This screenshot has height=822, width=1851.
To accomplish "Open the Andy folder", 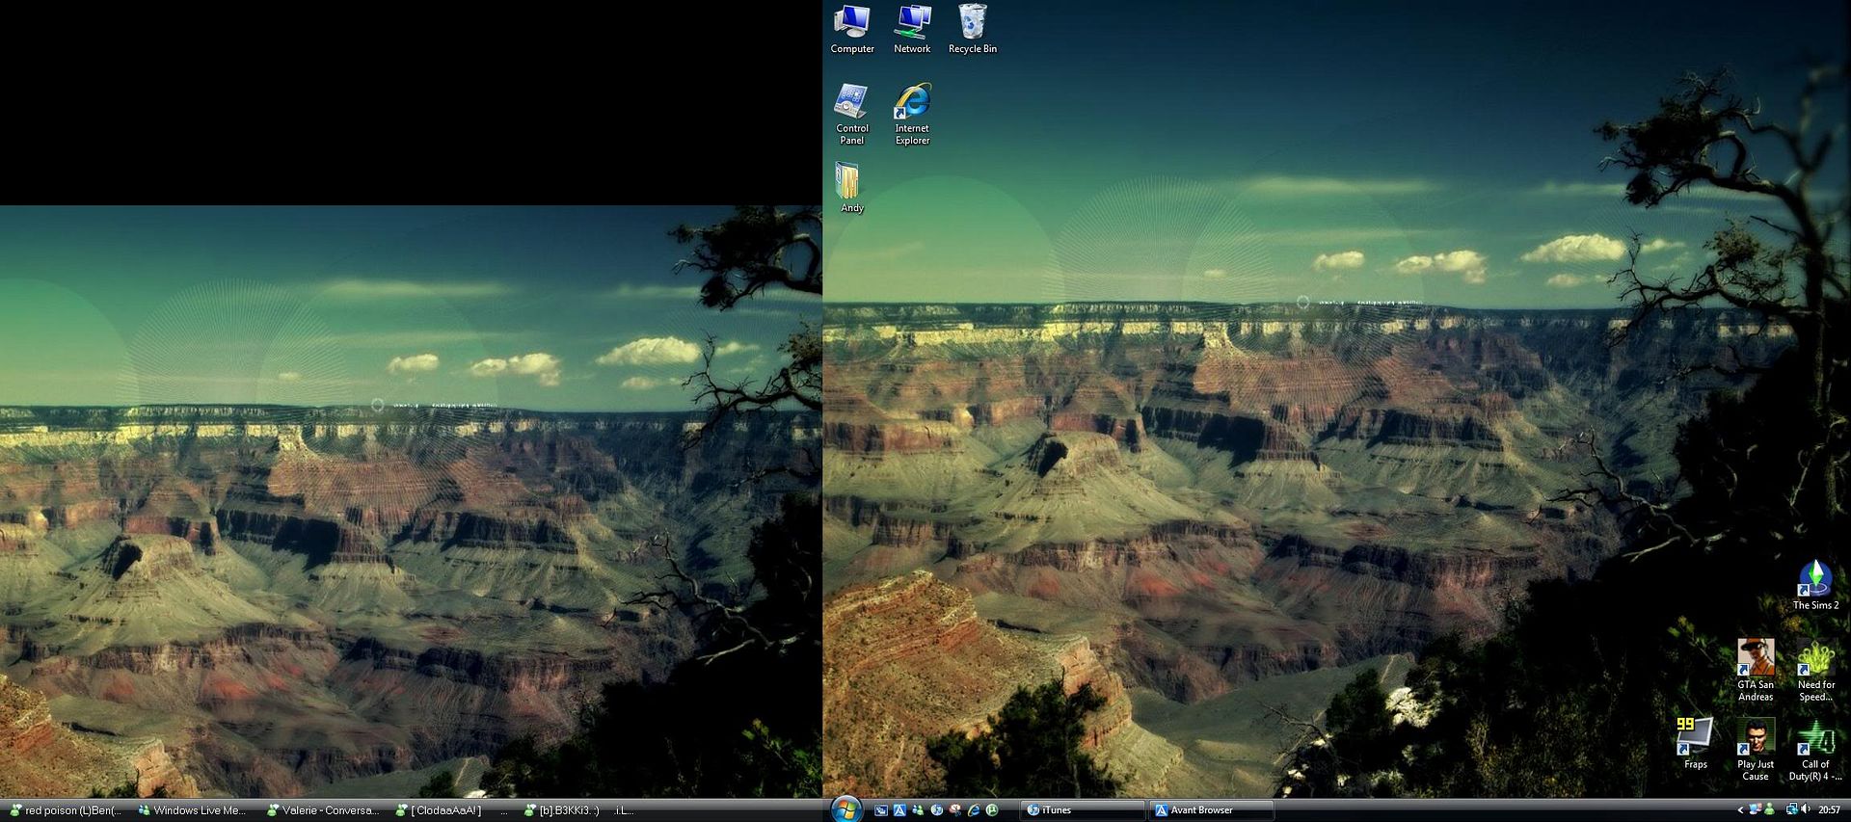I will (849, 186).
